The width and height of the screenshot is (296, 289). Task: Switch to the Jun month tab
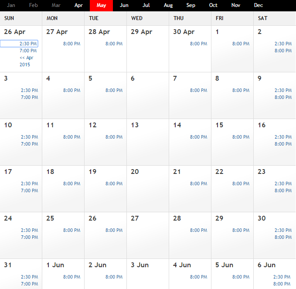[x=124, y=5]
